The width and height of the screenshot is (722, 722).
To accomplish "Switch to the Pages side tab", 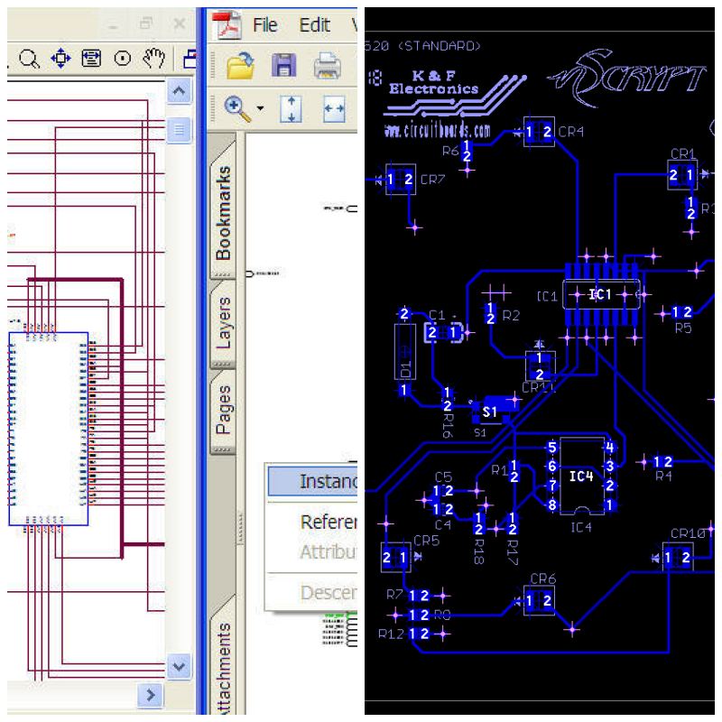I will [x=223, y=410].
